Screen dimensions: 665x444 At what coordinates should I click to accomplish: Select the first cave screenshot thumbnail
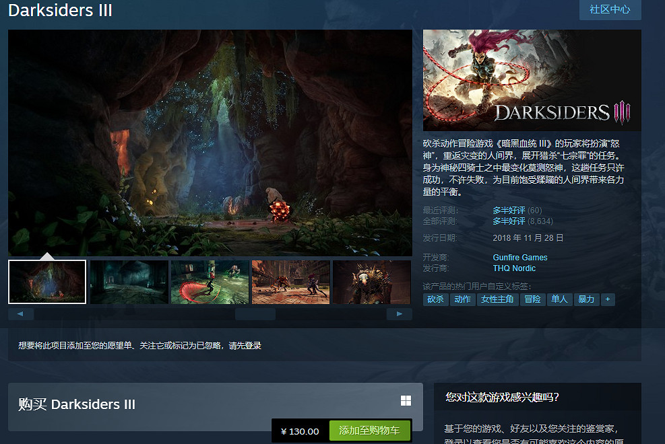47,282
